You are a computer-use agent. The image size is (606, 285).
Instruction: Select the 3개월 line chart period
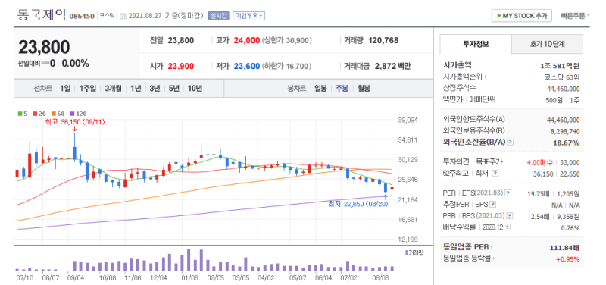(113, 89)
